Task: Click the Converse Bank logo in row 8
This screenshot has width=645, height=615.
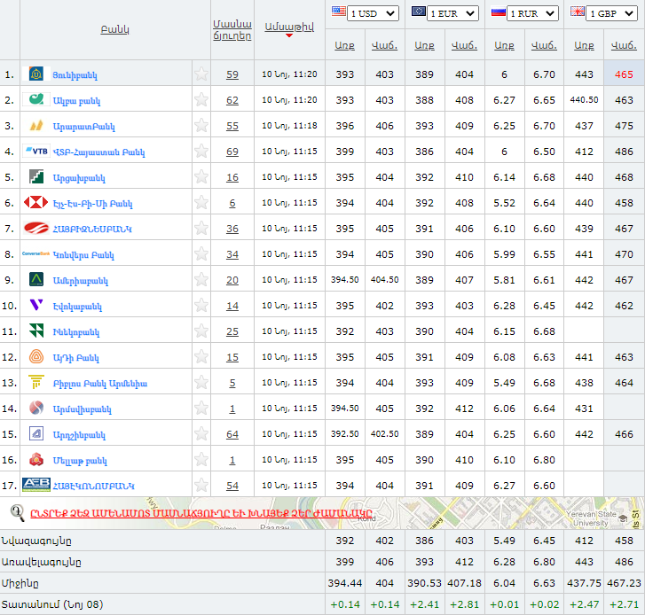Action: coord(36,253)
